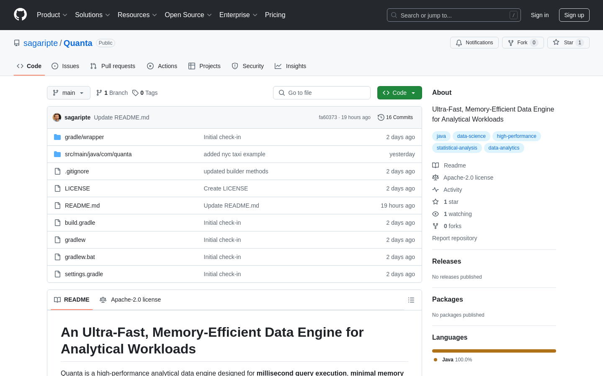
Task: Click the Java language color bar
Action: pos(494,351)
